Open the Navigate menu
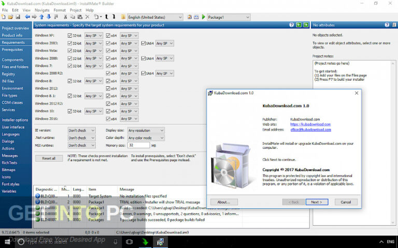This screenshot has height=248, width=398. (x=42, y=10)
